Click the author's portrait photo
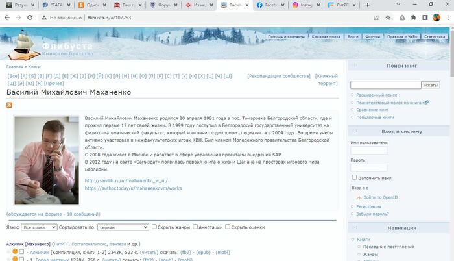Viewport: 454px width, 261px height. (47, 160)
